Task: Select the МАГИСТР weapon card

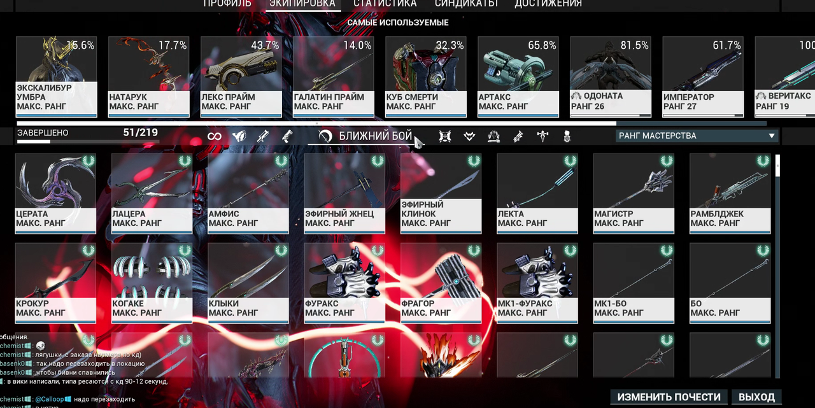Action: pyautogui.click(x=634, y=193)
